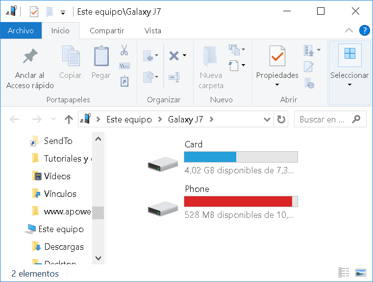The width and height of the screenshot is (373, 282).
Task: Click the Archivo menu button
Action: (21, 30)
